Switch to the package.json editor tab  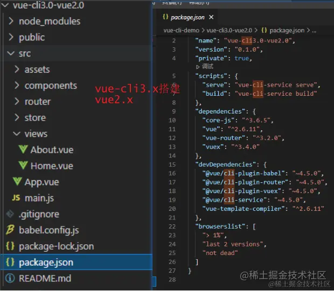coord(187,17)
